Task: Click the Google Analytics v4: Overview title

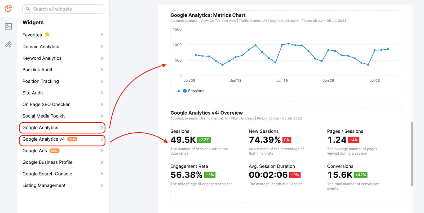Action: tap(206, 113)
